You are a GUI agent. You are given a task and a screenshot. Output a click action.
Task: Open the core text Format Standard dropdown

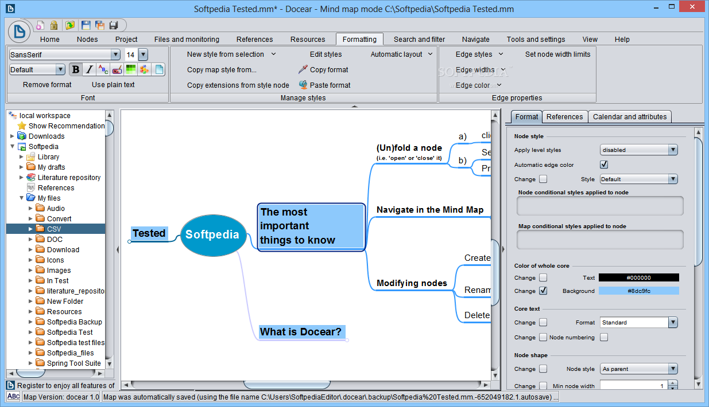pos(639,322)
